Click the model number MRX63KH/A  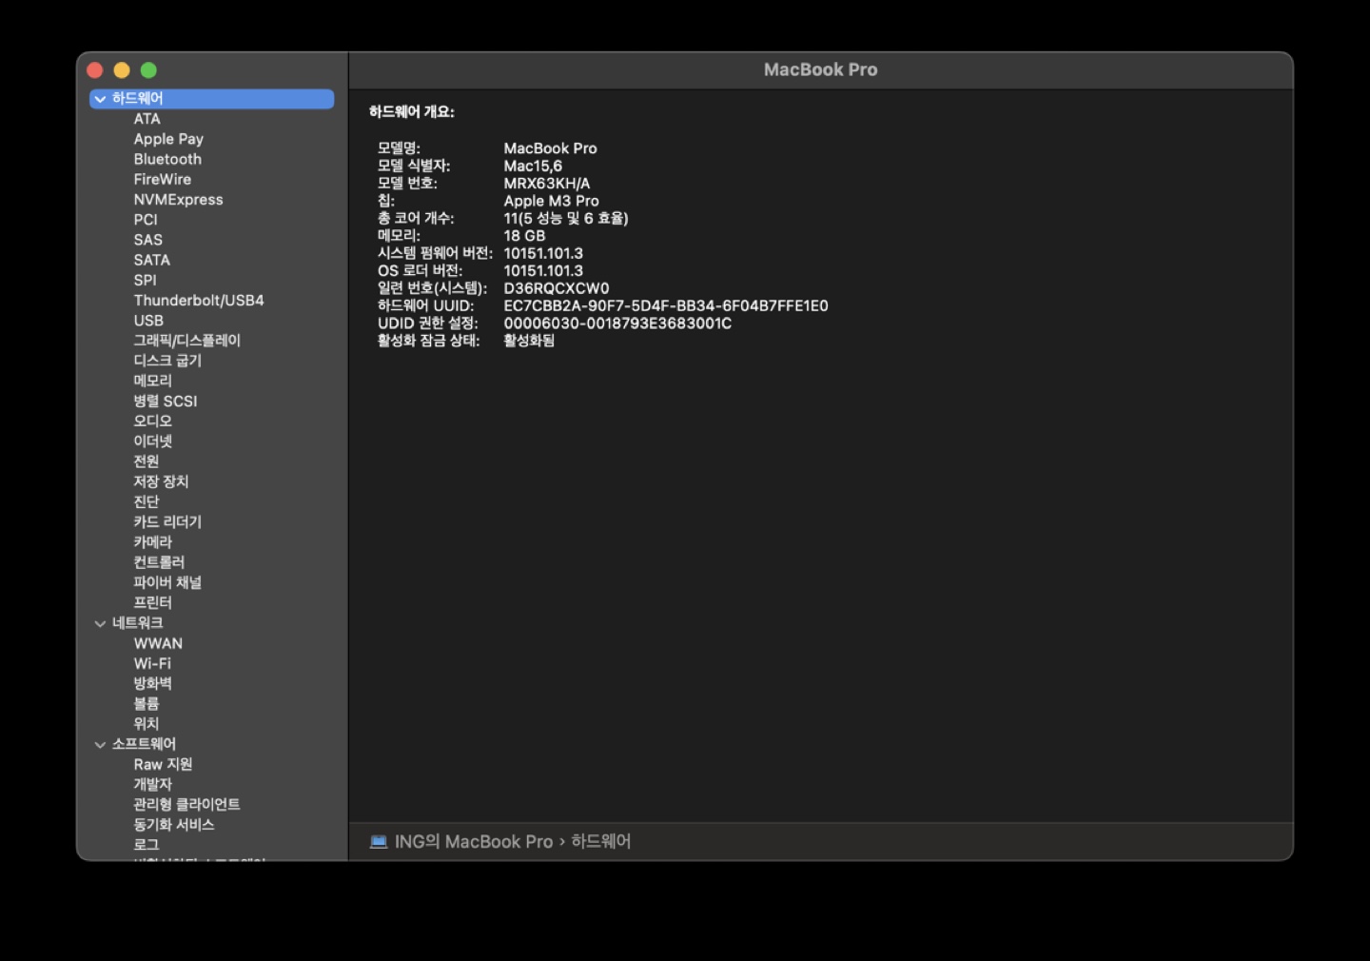coord(547,184)
